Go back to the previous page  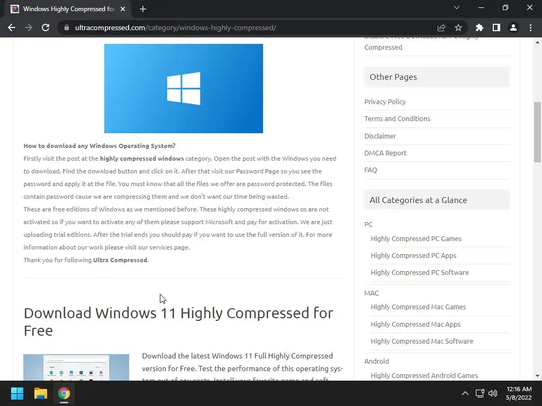point(12,27)
